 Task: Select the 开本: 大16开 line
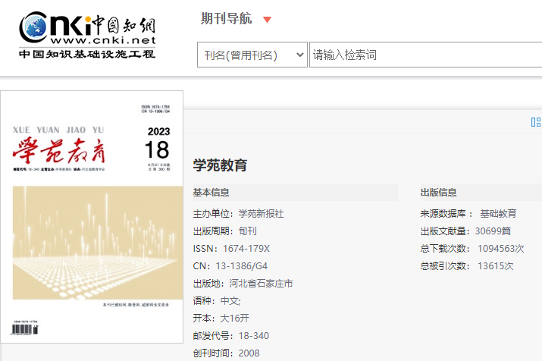(221, 318)
